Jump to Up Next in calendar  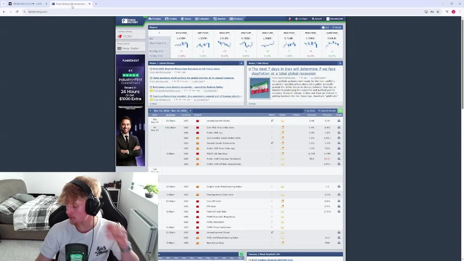pos(310,111)
